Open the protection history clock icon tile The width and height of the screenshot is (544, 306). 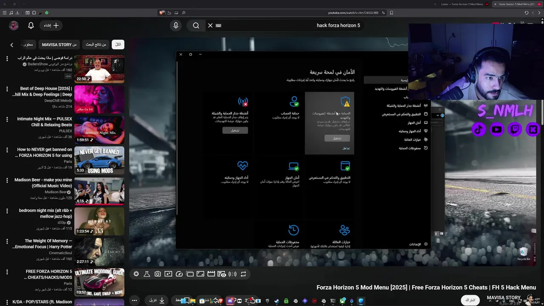tap(294, 230)
